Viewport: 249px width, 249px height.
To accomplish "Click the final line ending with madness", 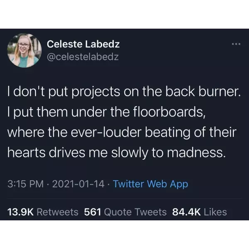I will pos(117,153).
